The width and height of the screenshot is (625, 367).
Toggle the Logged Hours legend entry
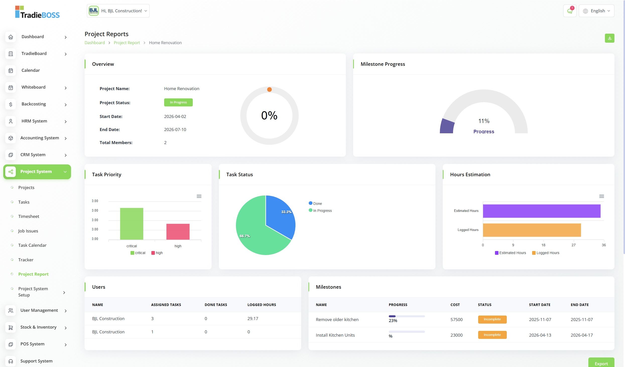coord(545,253)
